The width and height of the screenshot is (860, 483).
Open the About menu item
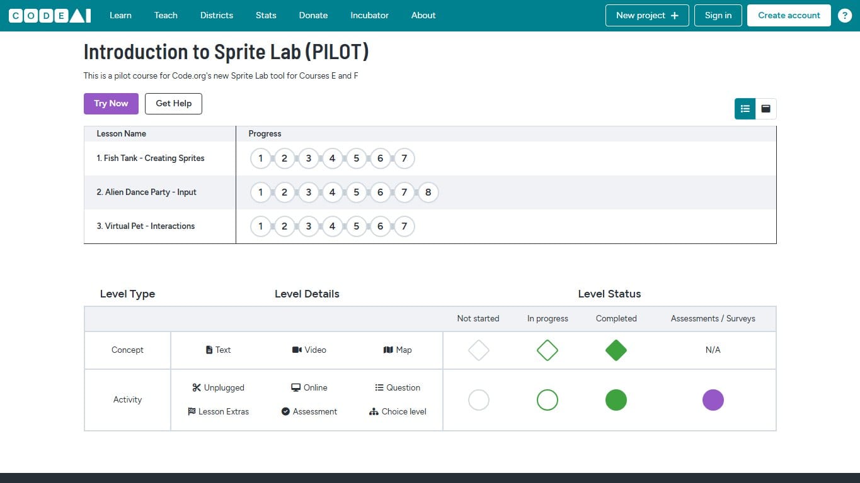pyautogui.click(x=423, y=15)
